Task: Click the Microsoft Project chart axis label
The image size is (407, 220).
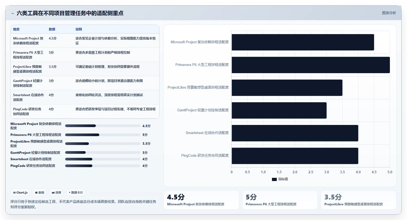Action: pos(200,42)
